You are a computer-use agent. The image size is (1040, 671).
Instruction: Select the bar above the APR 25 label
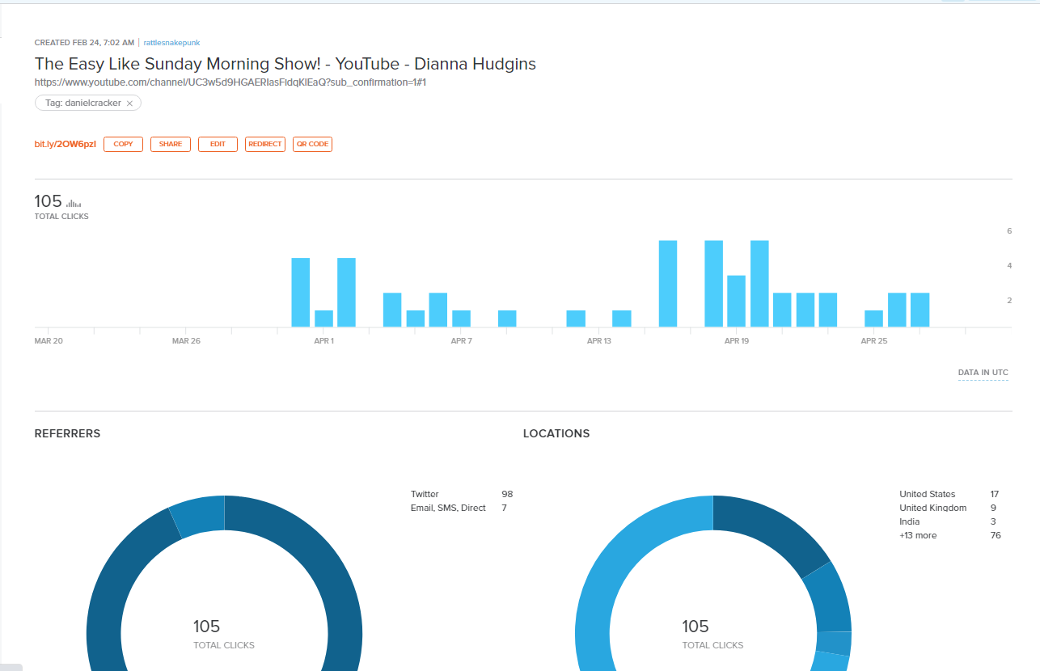point(873,319)
